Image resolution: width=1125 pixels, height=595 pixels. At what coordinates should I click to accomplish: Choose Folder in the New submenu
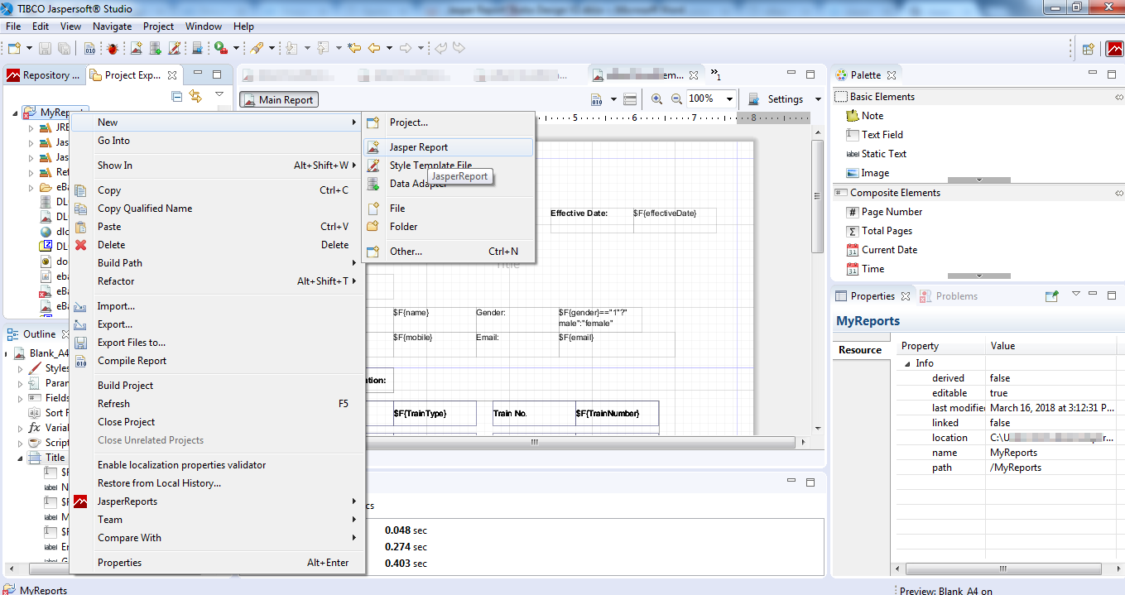[x=448, y=227]
